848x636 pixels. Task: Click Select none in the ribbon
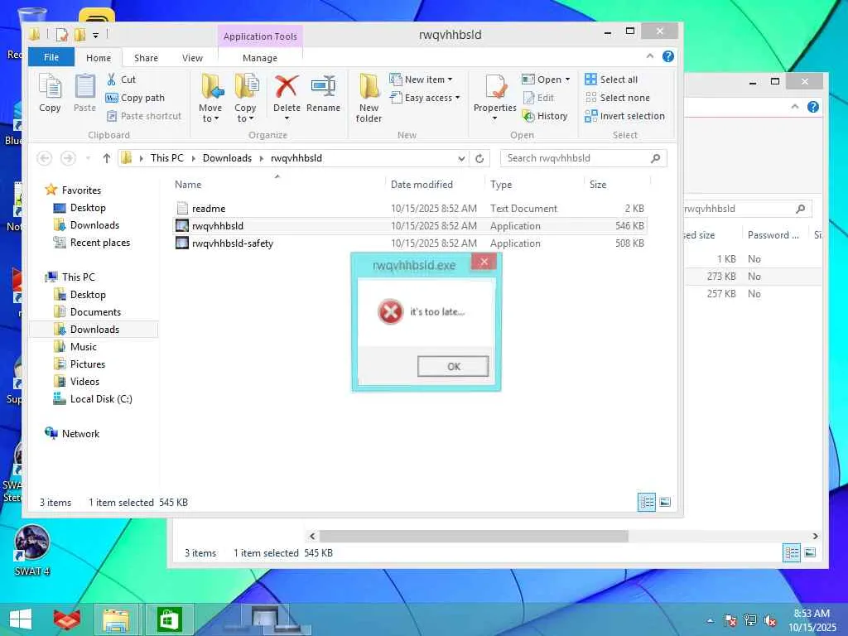point(617,98)
